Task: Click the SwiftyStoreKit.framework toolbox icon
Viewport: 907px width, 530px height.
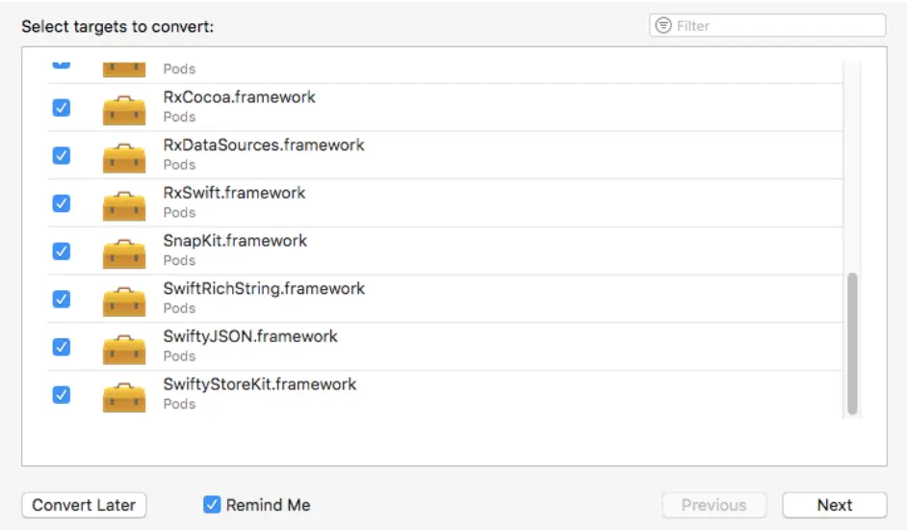Action: point(124,395)
